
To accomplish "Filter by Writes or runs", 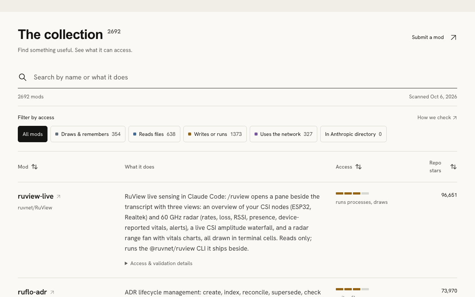I will coord(215,134).
